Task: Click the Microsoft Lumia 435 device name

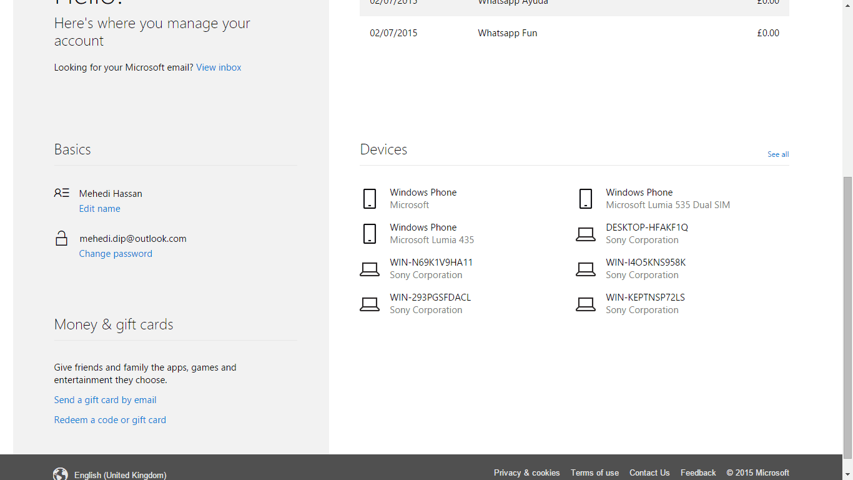Action: pyautogui.click(x=431, y=240)
